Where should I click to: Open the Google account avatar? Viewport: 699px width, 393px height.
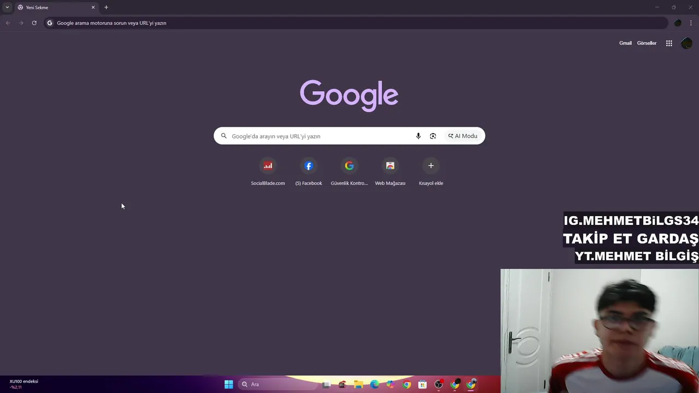tap(686, 43)
